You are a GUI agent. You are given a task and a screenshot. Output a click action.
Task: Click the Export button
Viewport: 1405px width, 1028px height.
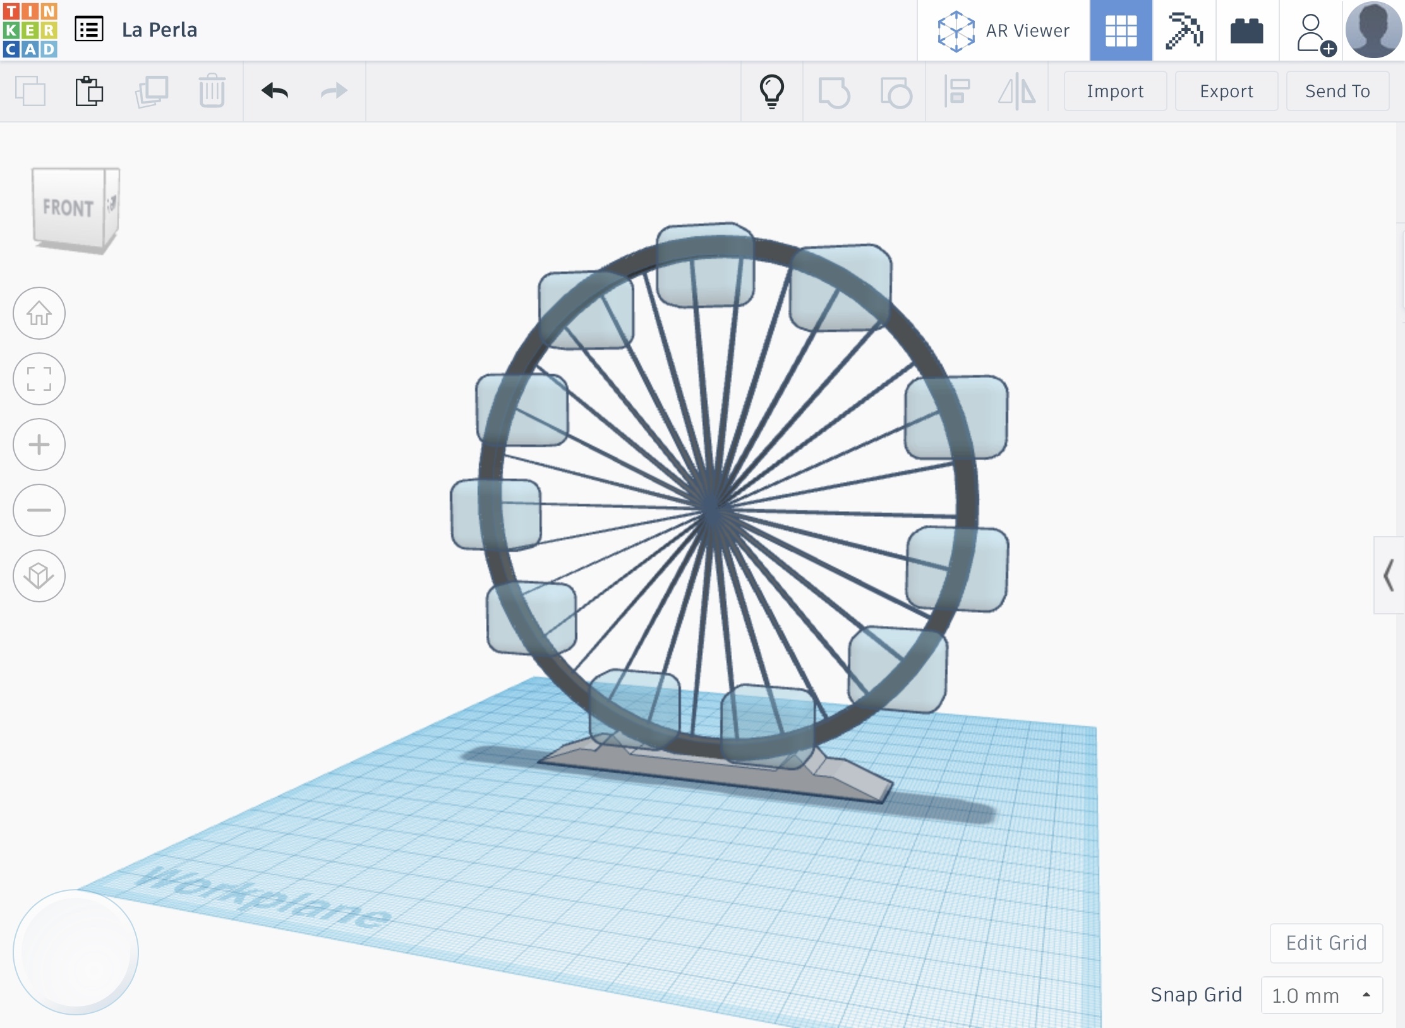pos(1226,91)
